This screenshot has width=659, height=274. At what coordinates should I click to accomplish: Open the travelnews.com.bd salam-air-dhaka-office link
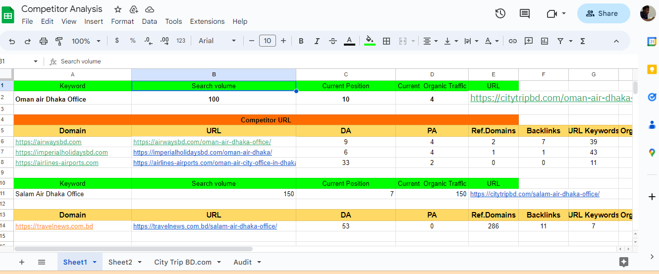pos(205,226)
